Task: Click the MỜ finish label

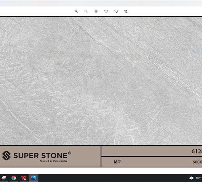Action: point(117,162)
